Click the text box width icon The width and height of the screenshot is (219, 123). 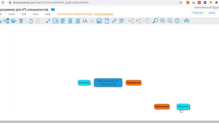pos(55,21)
